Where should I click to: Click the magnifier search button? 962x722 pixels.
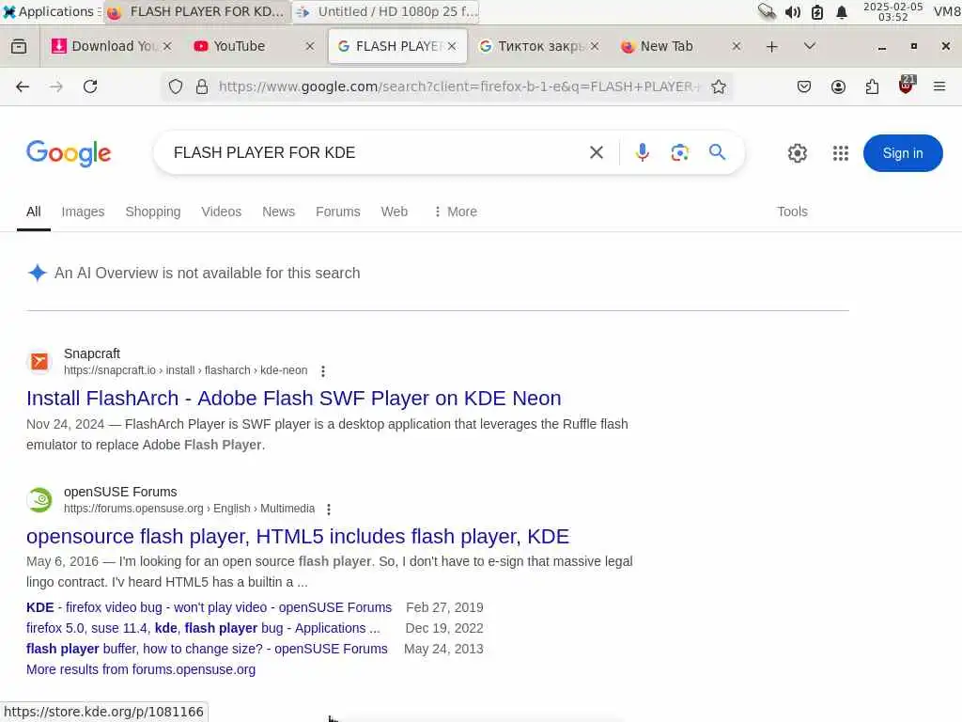[x=717, y=152]
